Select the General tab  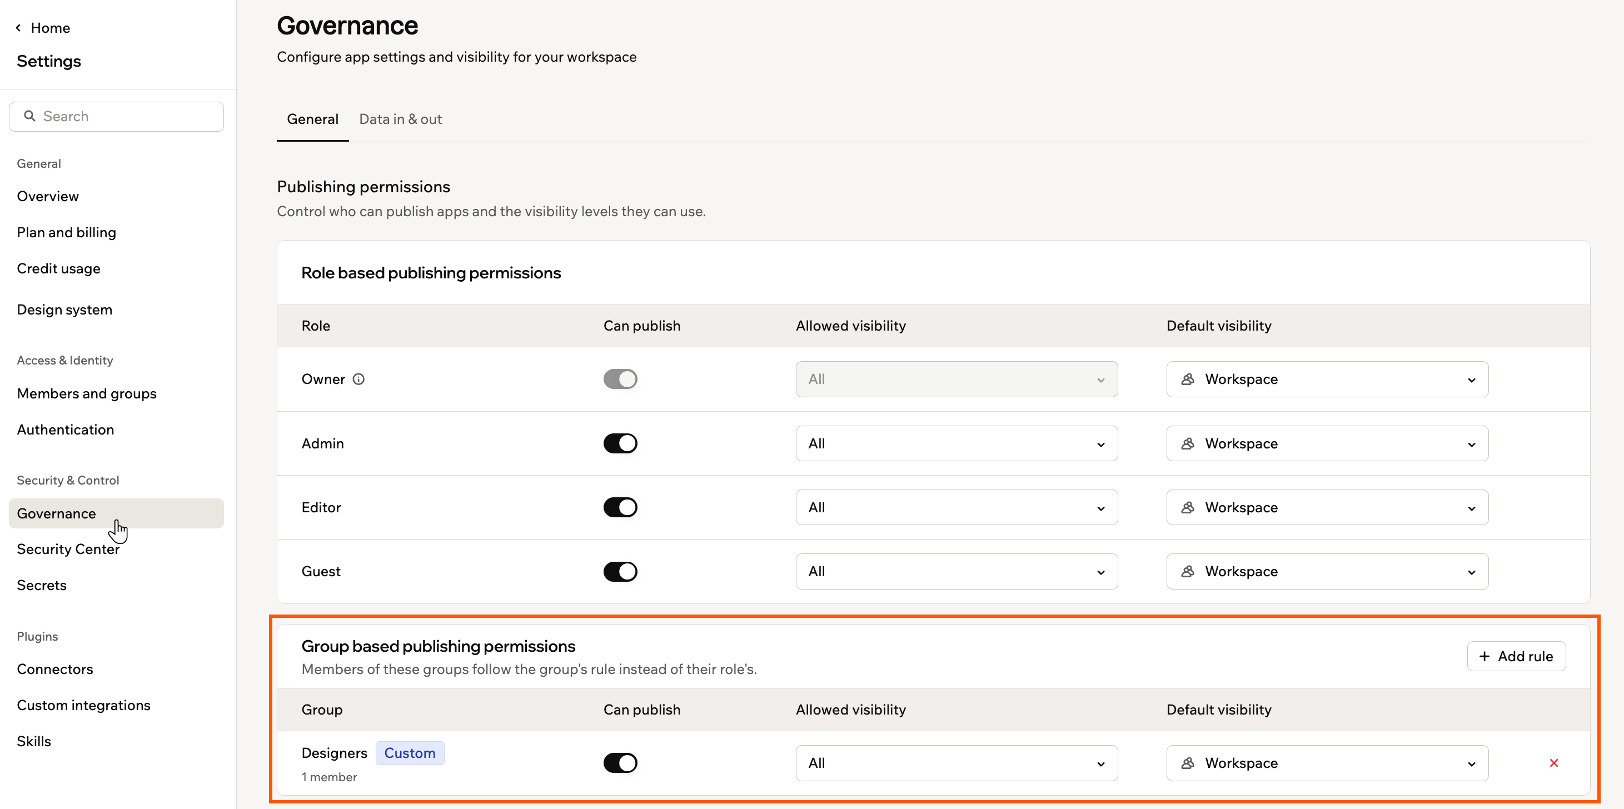click(x=313, y=119)
